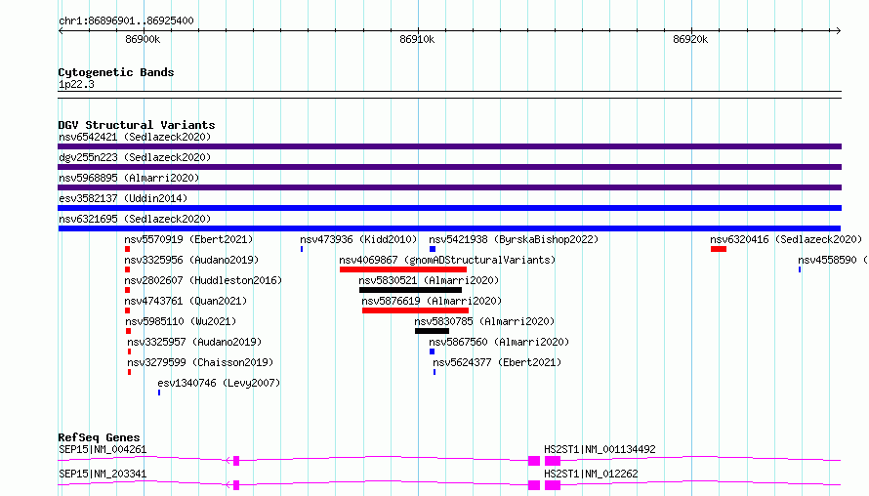Screen dimensions: 869x496
Task: Click the nsv473936 (Kidd2010) label
Action: [358, 239]
